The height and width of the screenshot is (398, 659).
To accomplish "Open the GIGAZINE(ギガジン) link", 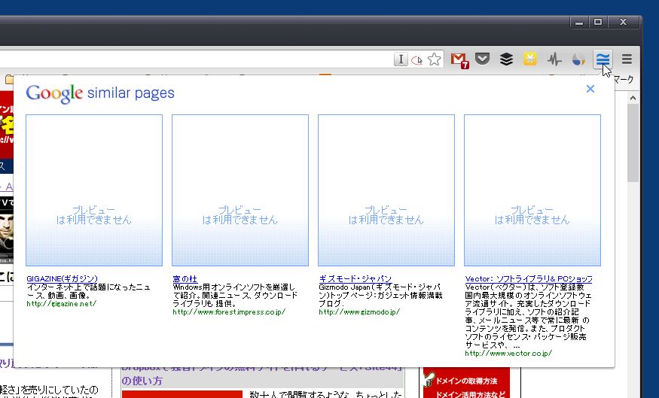I will click(x=63, y=279).
